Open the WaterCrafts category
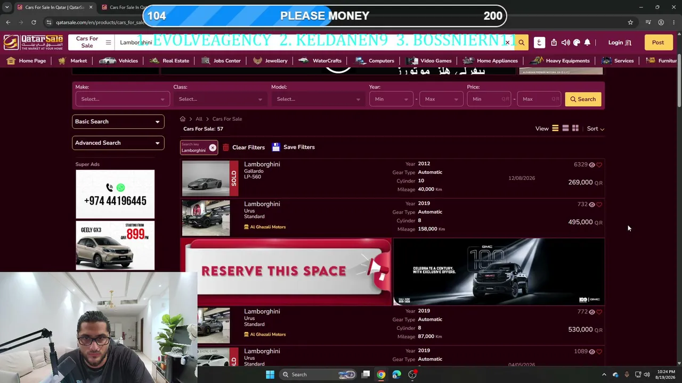The width and height of the screenshot is (682, 383). [320, 61]
